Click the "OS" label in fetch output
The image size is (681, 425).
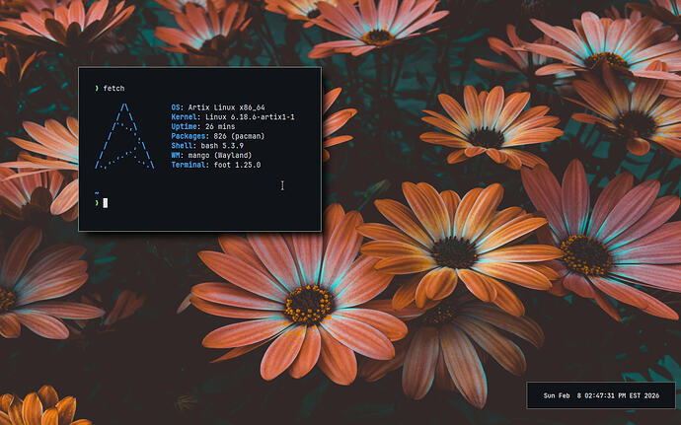[x=176, y=106]
